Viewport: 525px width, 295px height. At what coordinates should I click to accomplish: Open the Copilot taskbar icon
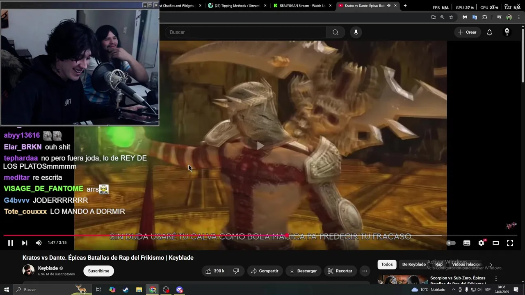pos(112,290)
